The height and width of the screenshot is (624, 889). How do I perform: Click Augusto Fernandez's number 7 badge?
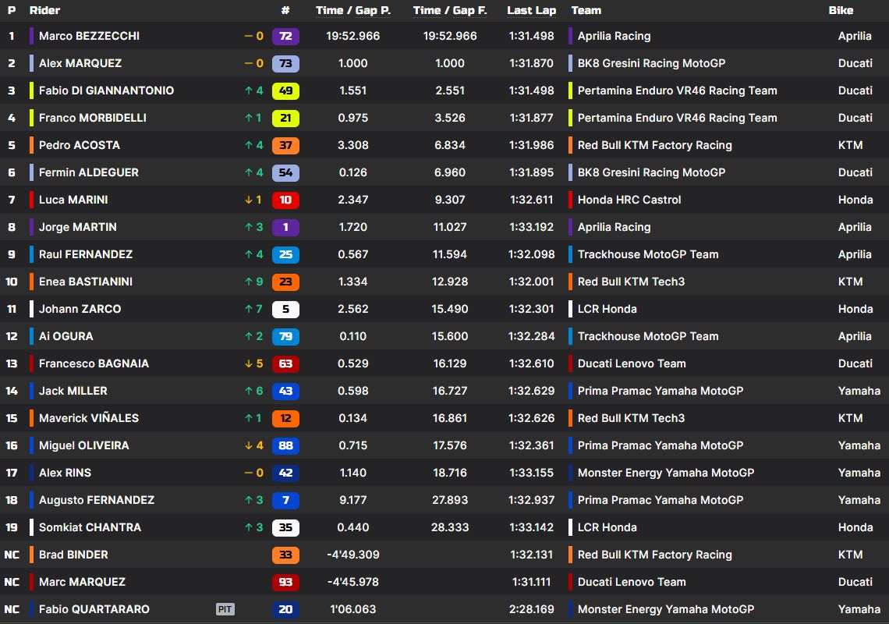coord(285,500)
